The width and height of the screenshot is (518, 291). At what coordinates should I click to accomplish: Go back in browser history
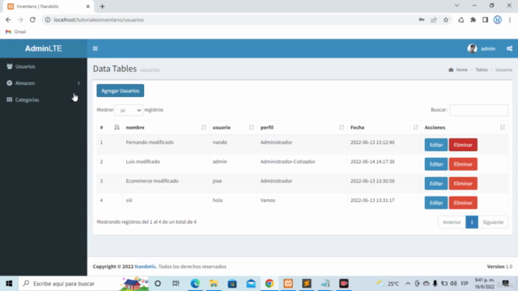[8, 19]
